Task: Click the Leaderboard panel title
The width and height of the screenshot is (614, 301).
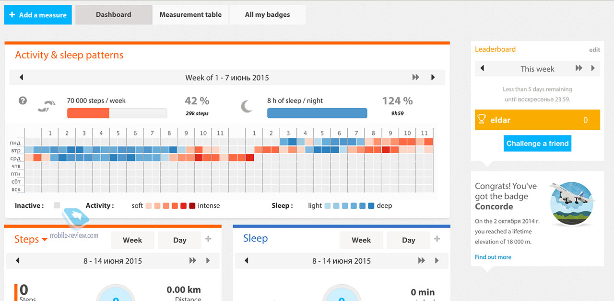Action: (x=495, y=49)
